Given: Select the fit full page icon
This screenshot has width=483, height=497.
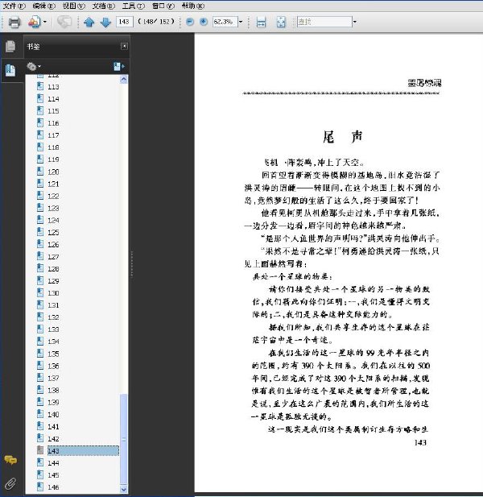Looking at the screenshot, I should pos(281,22).
